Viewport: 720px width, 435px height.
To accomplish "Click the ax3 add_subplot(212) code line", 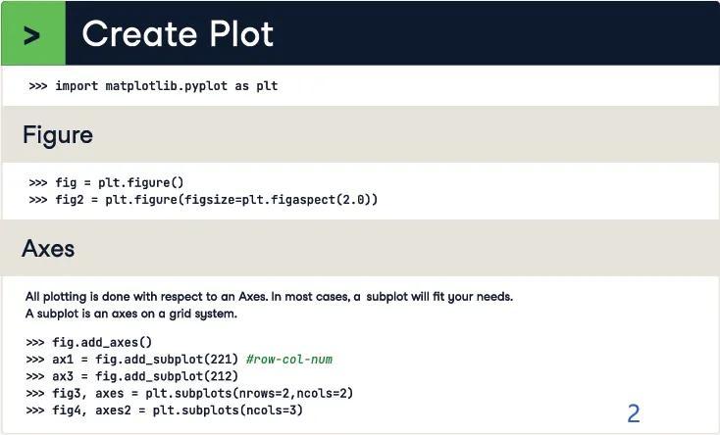I will pos(144,376).
